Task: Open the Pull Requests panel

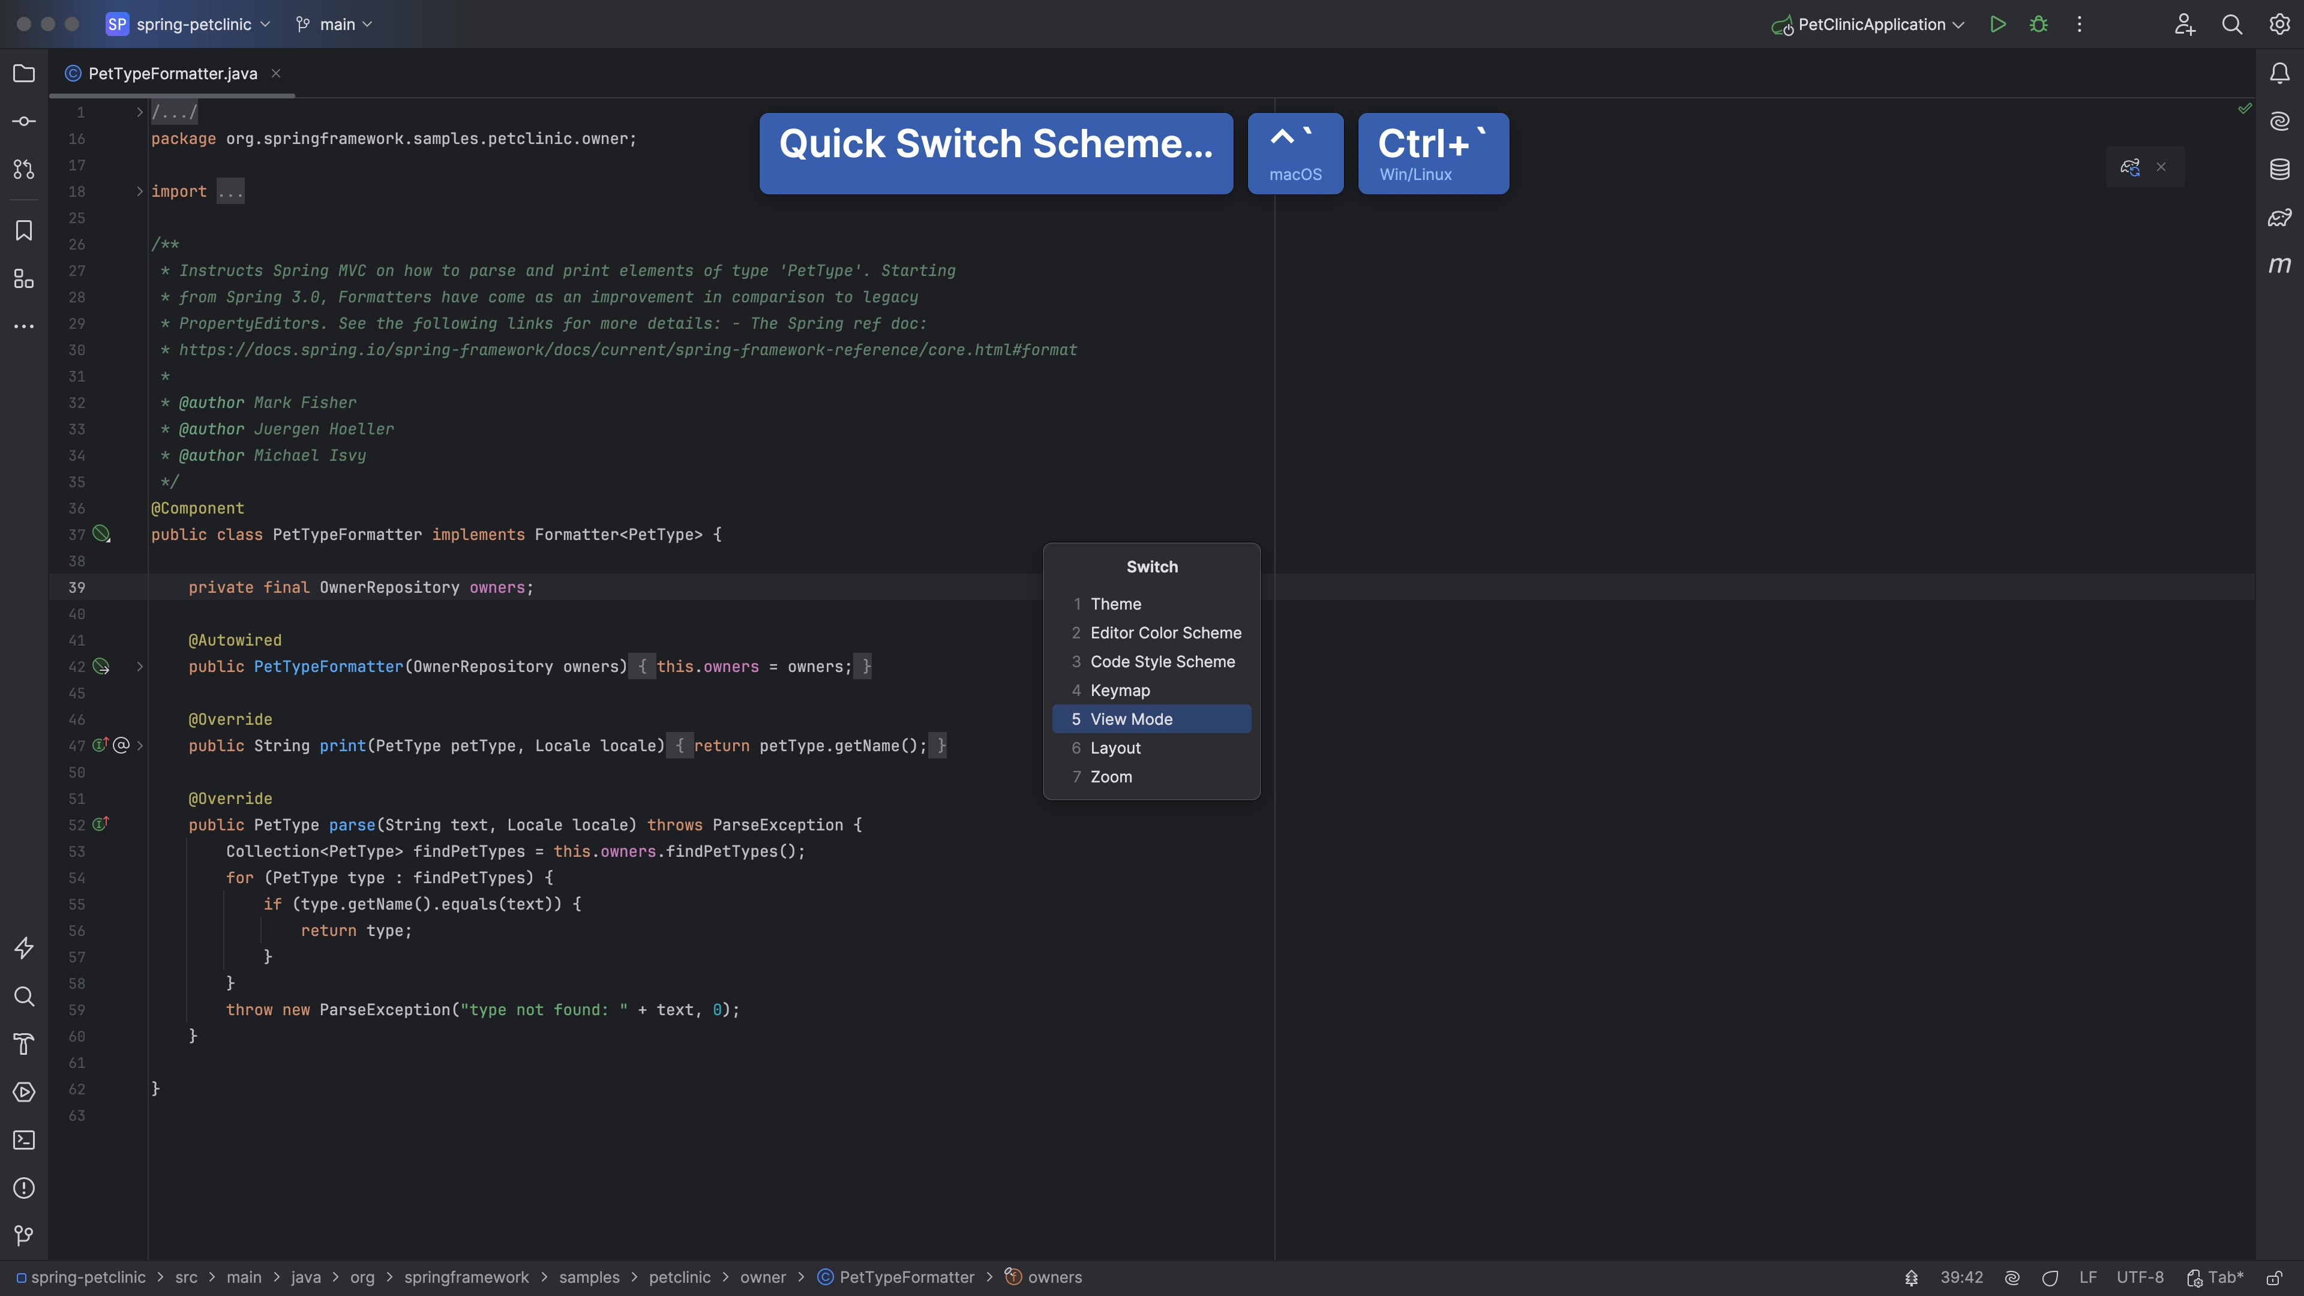Action: point(23,169)
